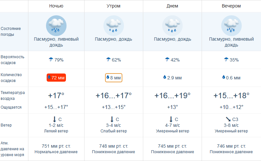Image resolution: width=261 pixels, height=161 pixels.
Task: Click the Температура воздуха row label
Action: (12, 95)
